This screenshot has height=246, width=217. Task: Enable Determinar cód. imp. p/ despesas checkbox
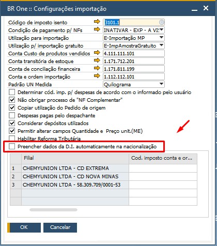click(12, 92)
